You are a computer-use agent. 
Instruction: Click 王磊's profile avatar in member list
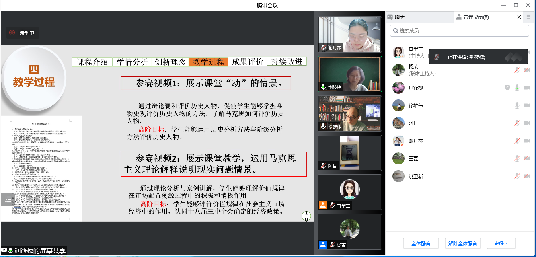click(398, 158)
